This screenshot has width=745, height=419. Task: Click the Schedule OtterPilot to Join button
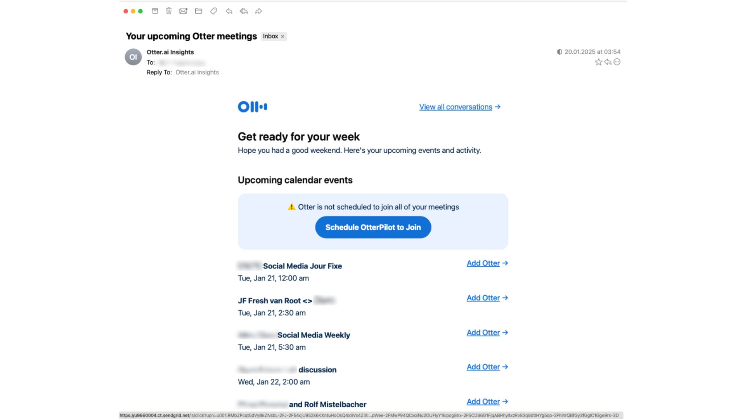point(373,227)
